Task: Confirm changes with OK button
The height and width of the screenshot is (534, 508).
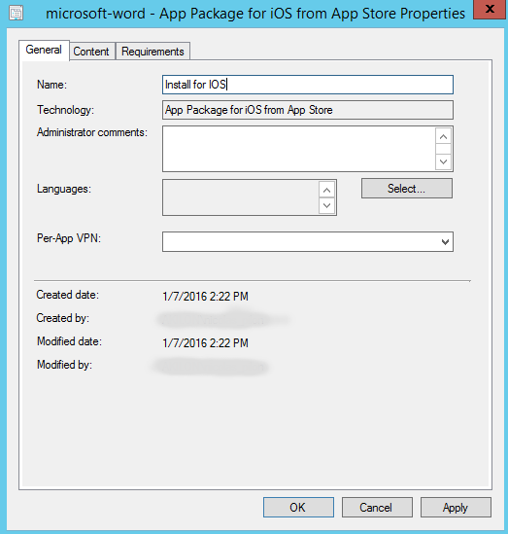Action: (x=298, y=508)
